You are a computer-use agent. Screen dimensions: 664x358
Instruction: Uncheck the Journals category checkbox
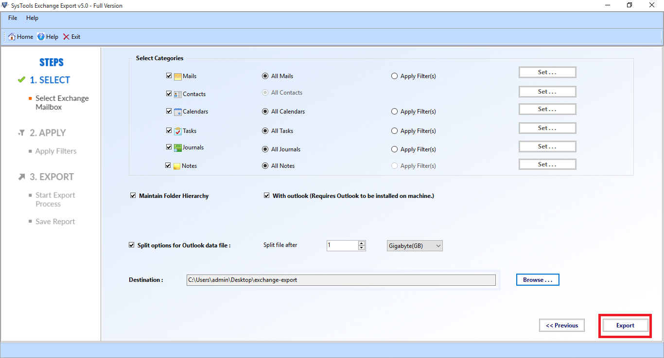point(169,147)
